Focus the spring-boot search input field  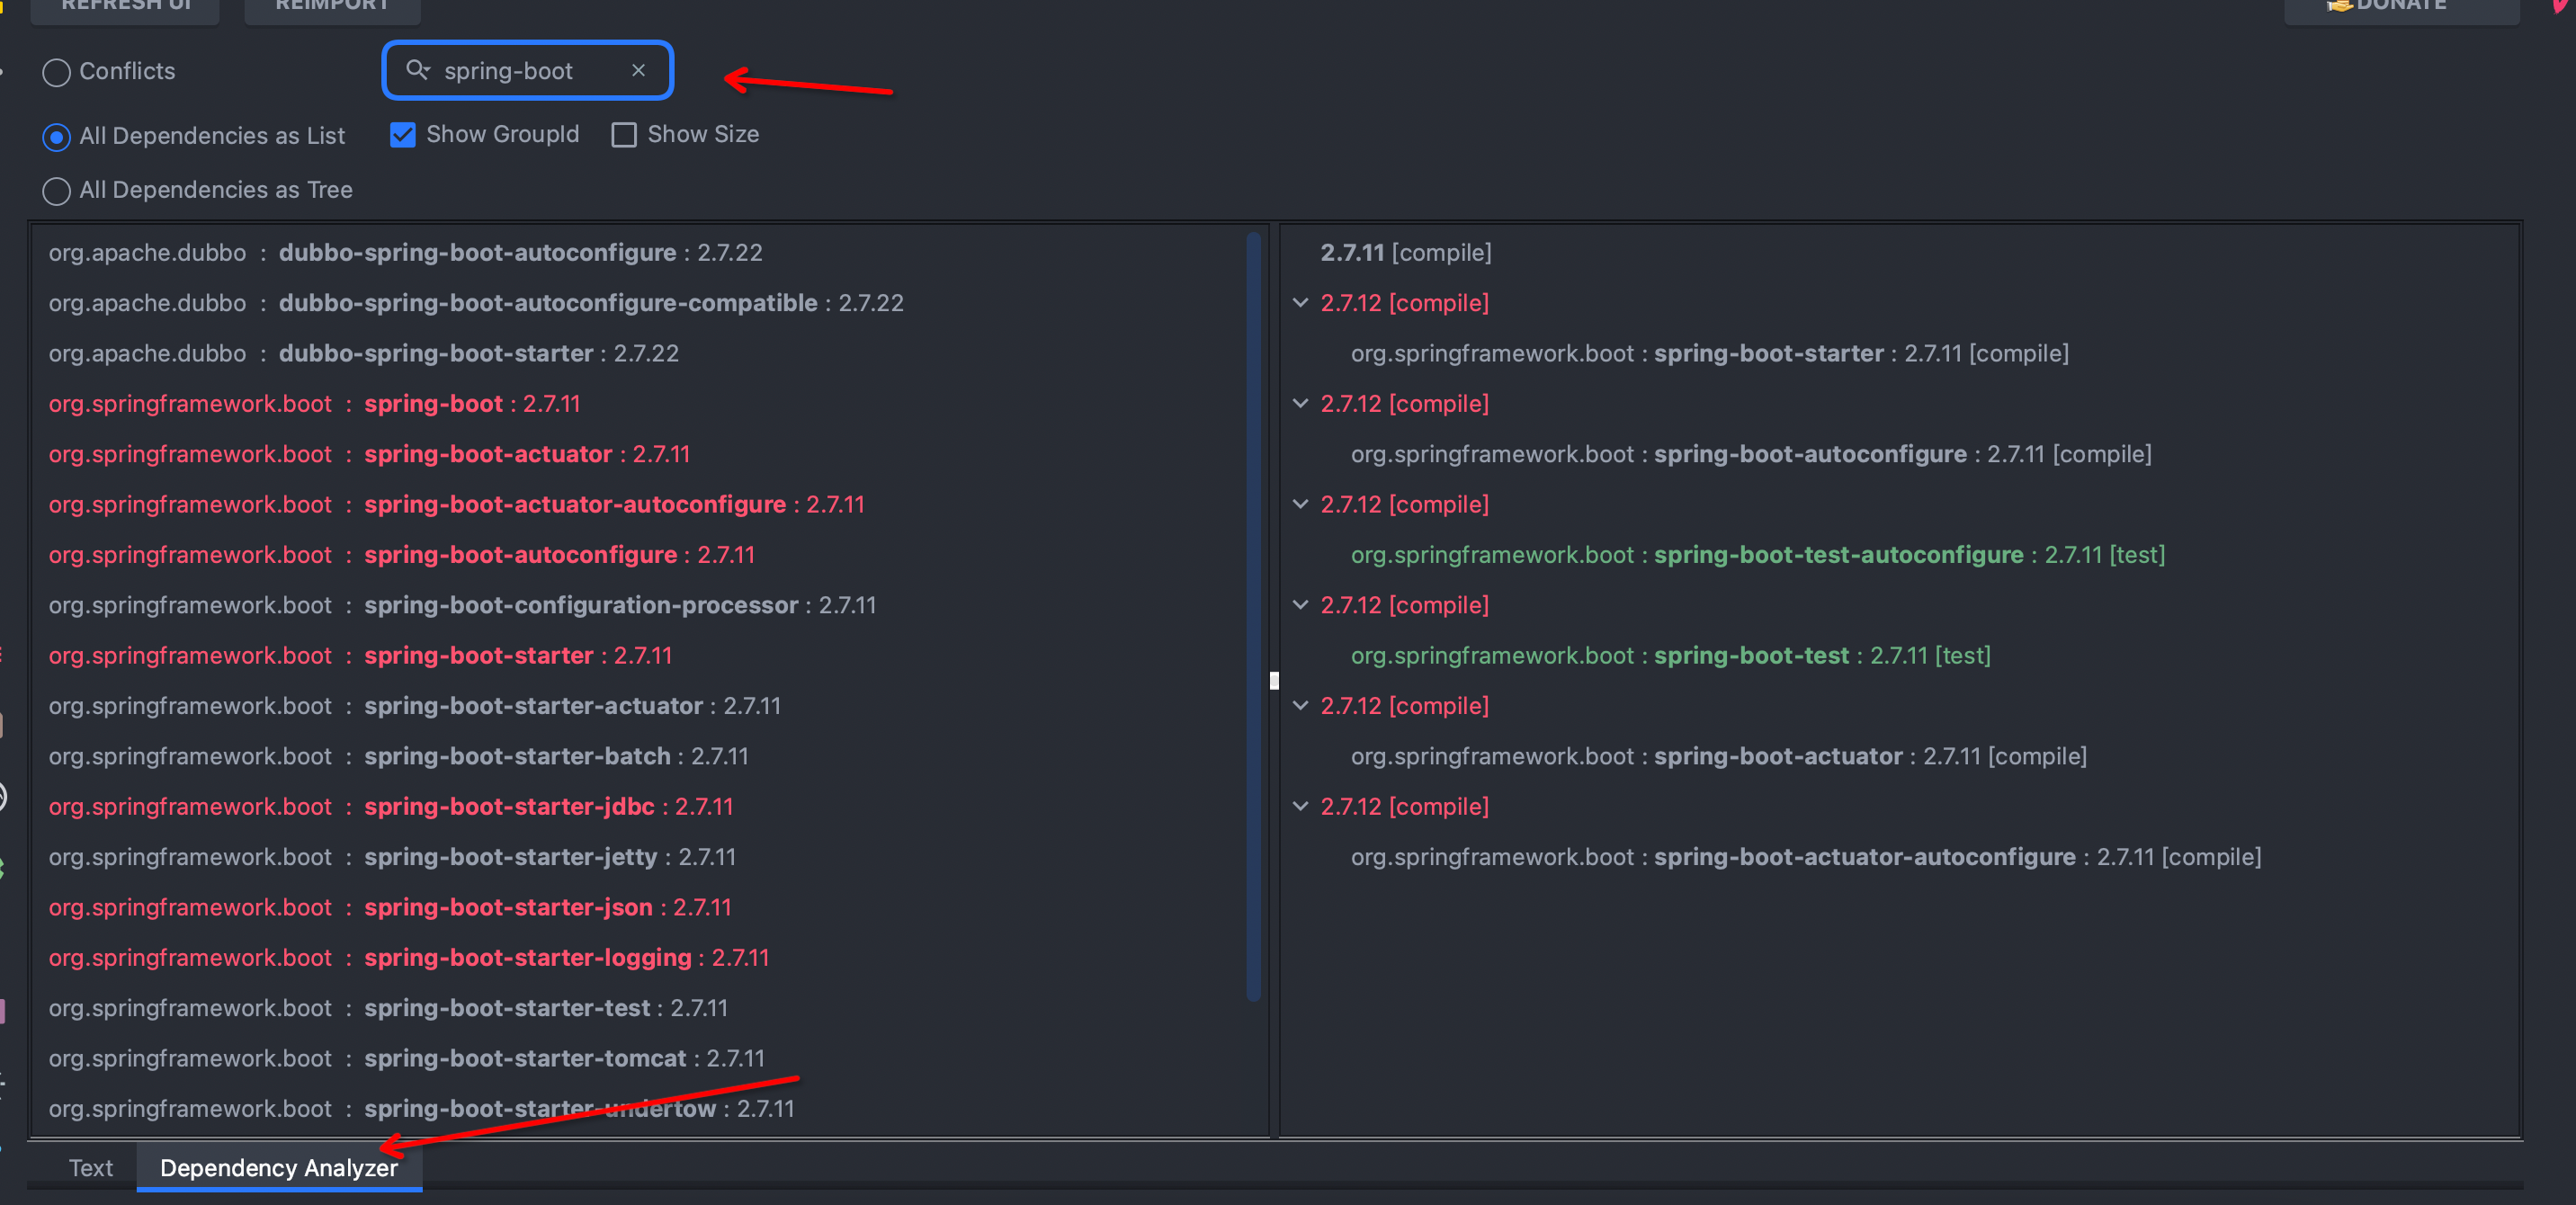click(528, 70)
